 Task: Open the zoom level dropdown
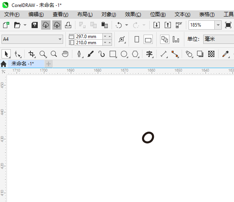218,25
